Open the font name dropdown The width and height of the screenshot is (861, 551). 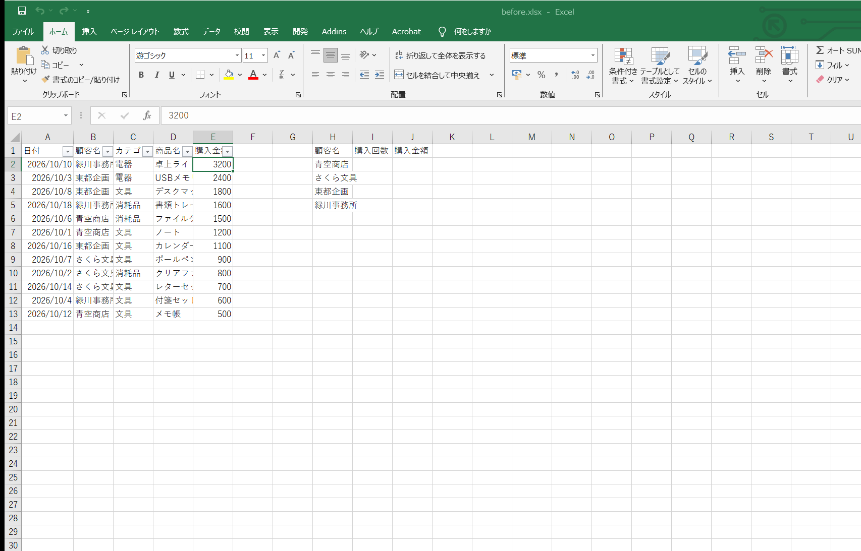click(237, 55)
